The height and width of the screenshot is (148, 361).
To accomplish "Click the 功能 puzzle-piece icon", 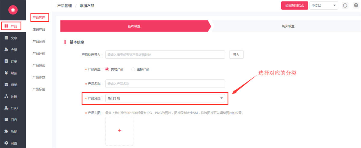I will click(6, 131).
